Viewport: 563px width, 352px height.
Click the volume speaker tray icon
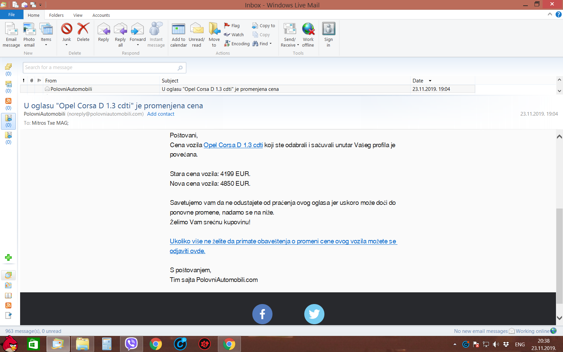click(x=496, y=344)
